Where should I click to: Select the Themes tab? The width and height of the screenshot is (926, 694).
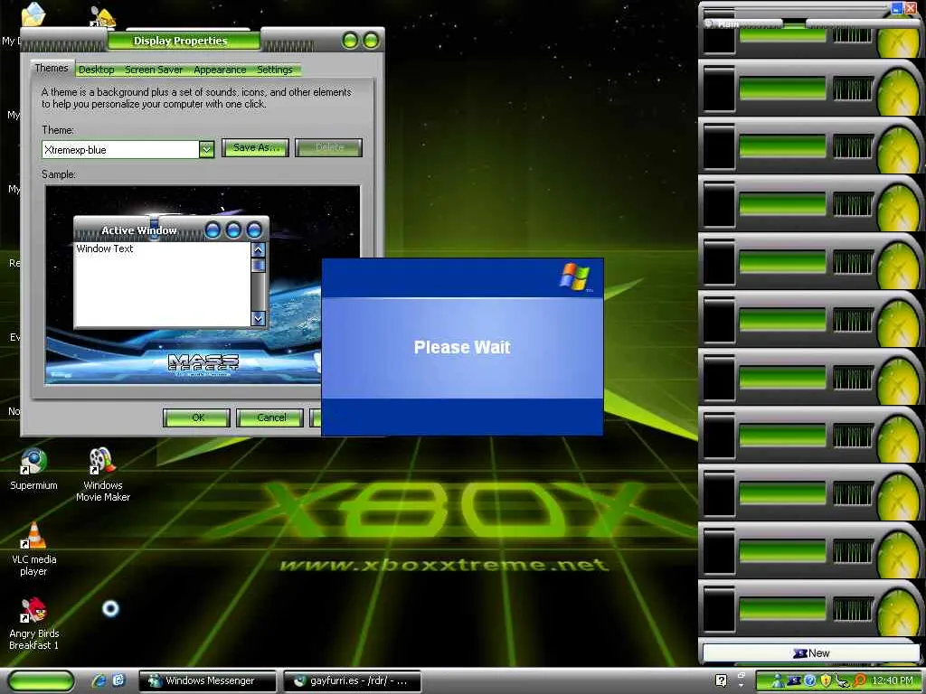(x=52, y=68)
